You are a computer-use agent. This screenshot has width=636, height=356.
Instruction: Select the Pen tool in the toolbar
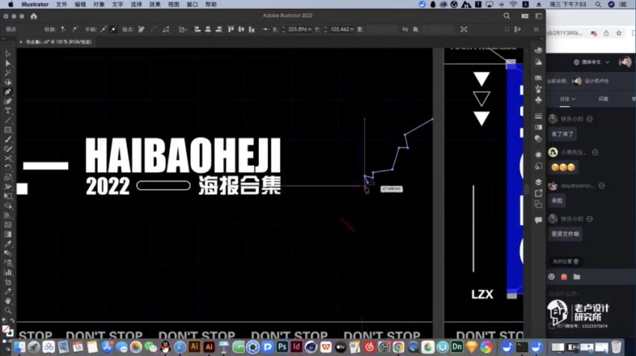8,91
